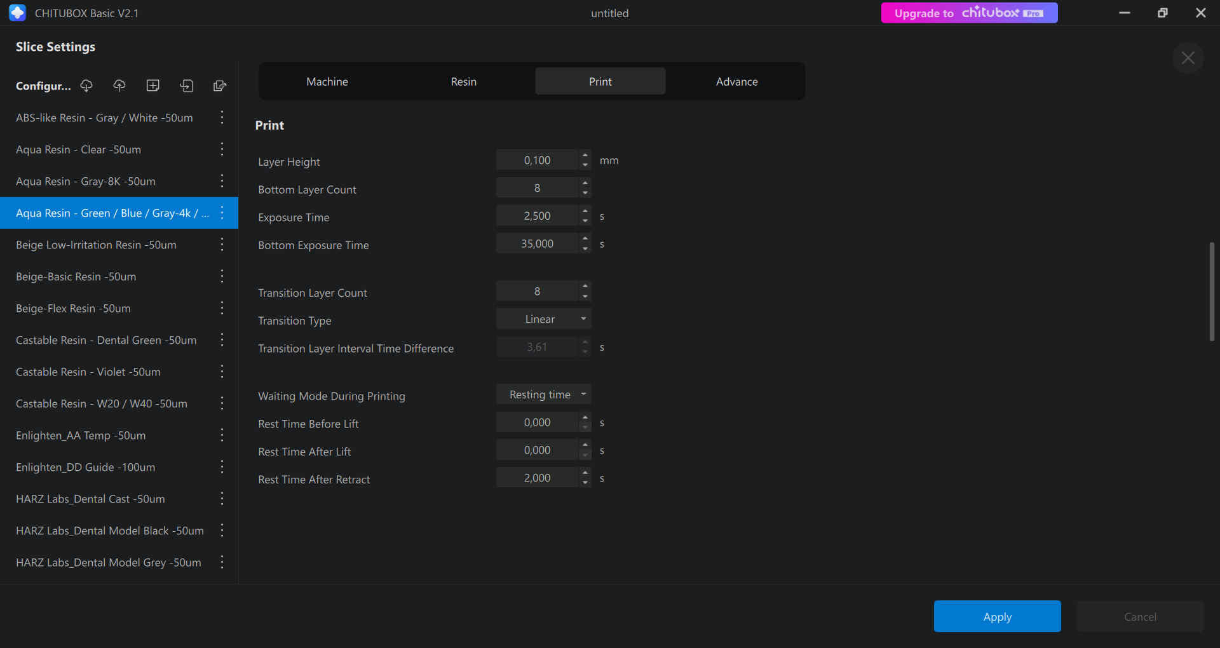Open options menu for Castable Resin - W20 / W40
This screenshot has width=1220, height=648.
coord(222,403)
